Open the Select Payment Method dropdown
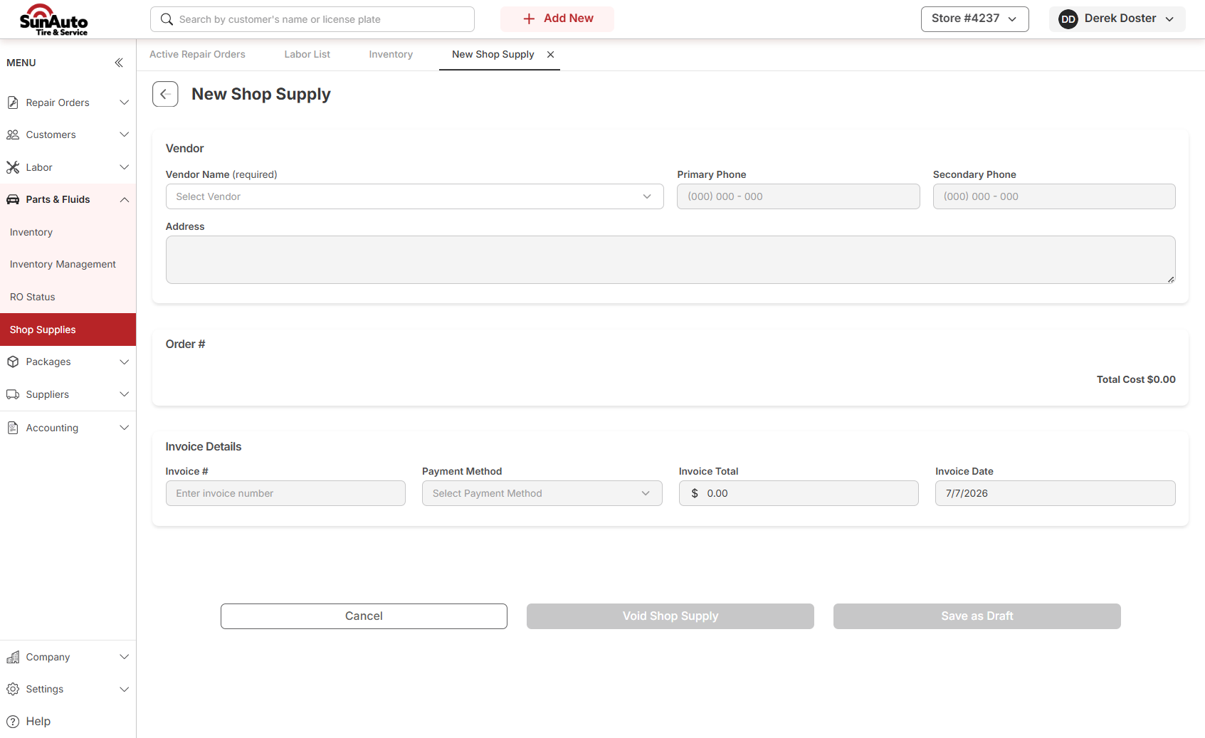The image size is (1205, 738). (542, 493)
